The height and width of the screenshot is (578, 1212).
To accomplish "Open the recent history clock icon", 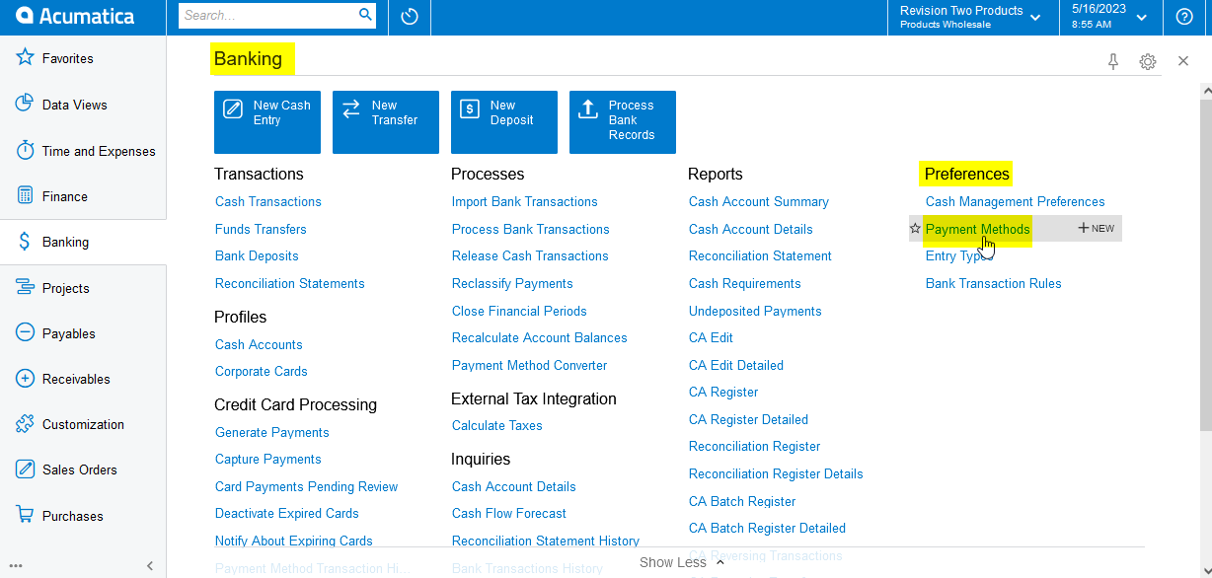I will [411, 17].
